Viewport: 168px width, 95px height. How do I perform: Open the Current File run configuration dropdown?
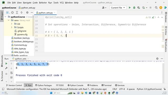(x=118, y=8)
